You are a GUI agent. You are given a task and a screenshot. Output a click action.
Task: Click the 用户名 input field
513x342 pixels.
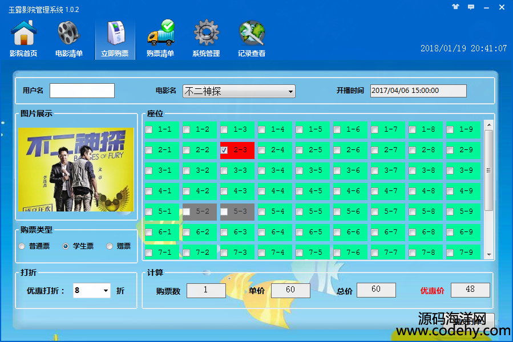82,91
